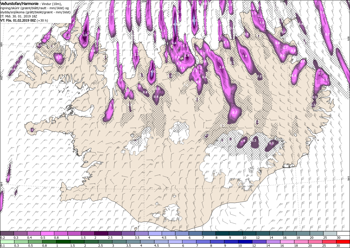Click the 'VT: Fös. 01.02.2019 00Z' valid time line

click(x=18, y=20)
